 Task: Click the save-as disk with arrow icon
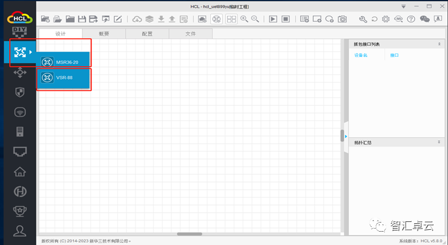pyautogui.click(x=93, y=19)
